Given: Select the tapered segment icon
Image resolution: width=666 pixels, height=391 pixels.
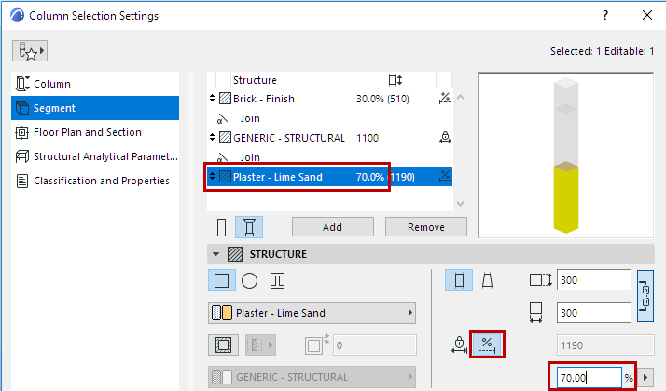Looking at the screenshot, I should click(x=486, y=280).
